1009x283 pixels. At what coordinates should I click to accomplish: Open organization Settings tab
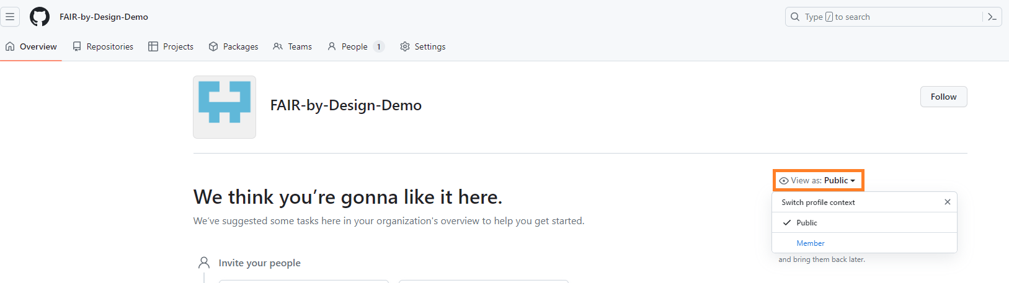423,46
